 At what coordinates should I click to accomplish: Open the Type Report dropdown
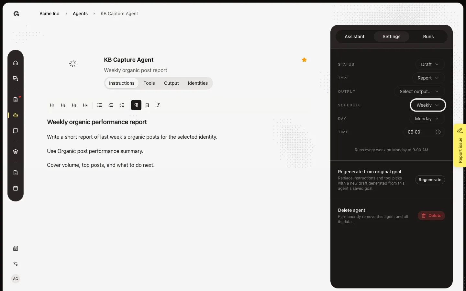tap(428, 78)
